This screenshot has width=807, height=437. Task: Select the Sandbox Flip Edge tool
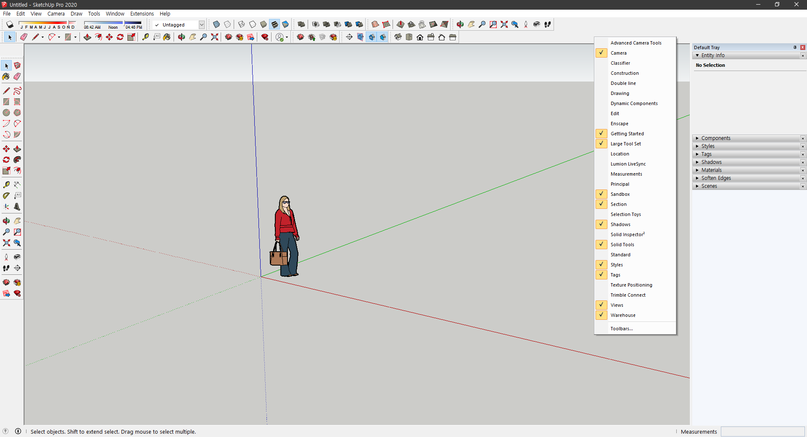(444, 24)
